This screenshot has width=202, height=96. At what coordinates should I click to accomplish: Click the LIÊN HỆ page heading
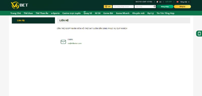tap(64, 20)
